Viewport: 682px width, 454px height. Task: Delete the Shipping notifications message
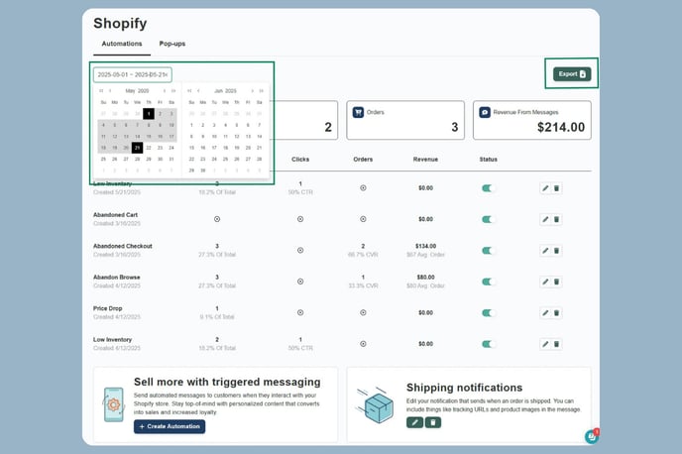433,422
